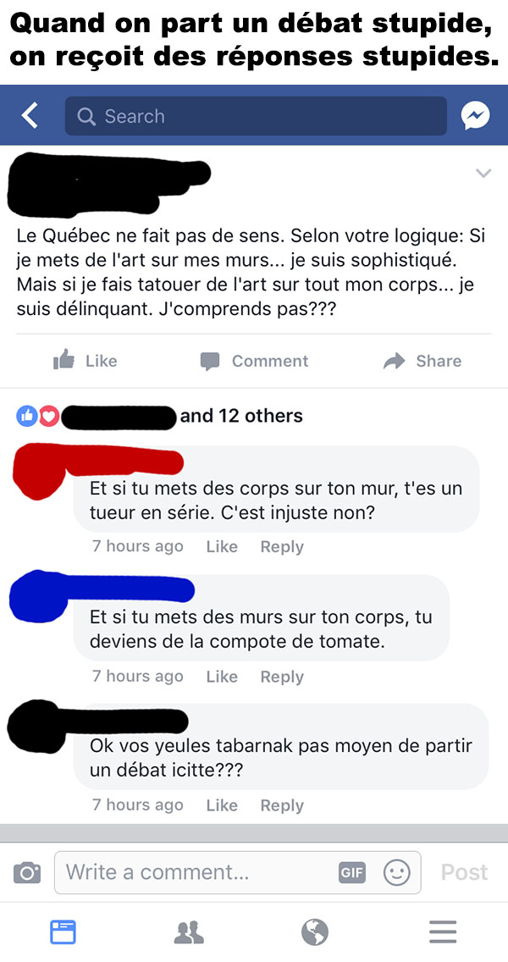
Task: Expand the post options chevron
Action: tap(483, 174)
